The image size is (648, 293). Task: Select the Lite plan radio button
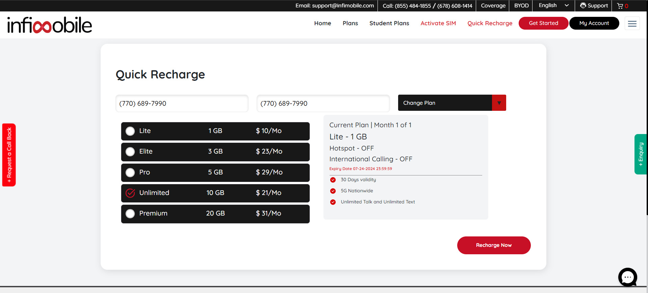[130, 131]
